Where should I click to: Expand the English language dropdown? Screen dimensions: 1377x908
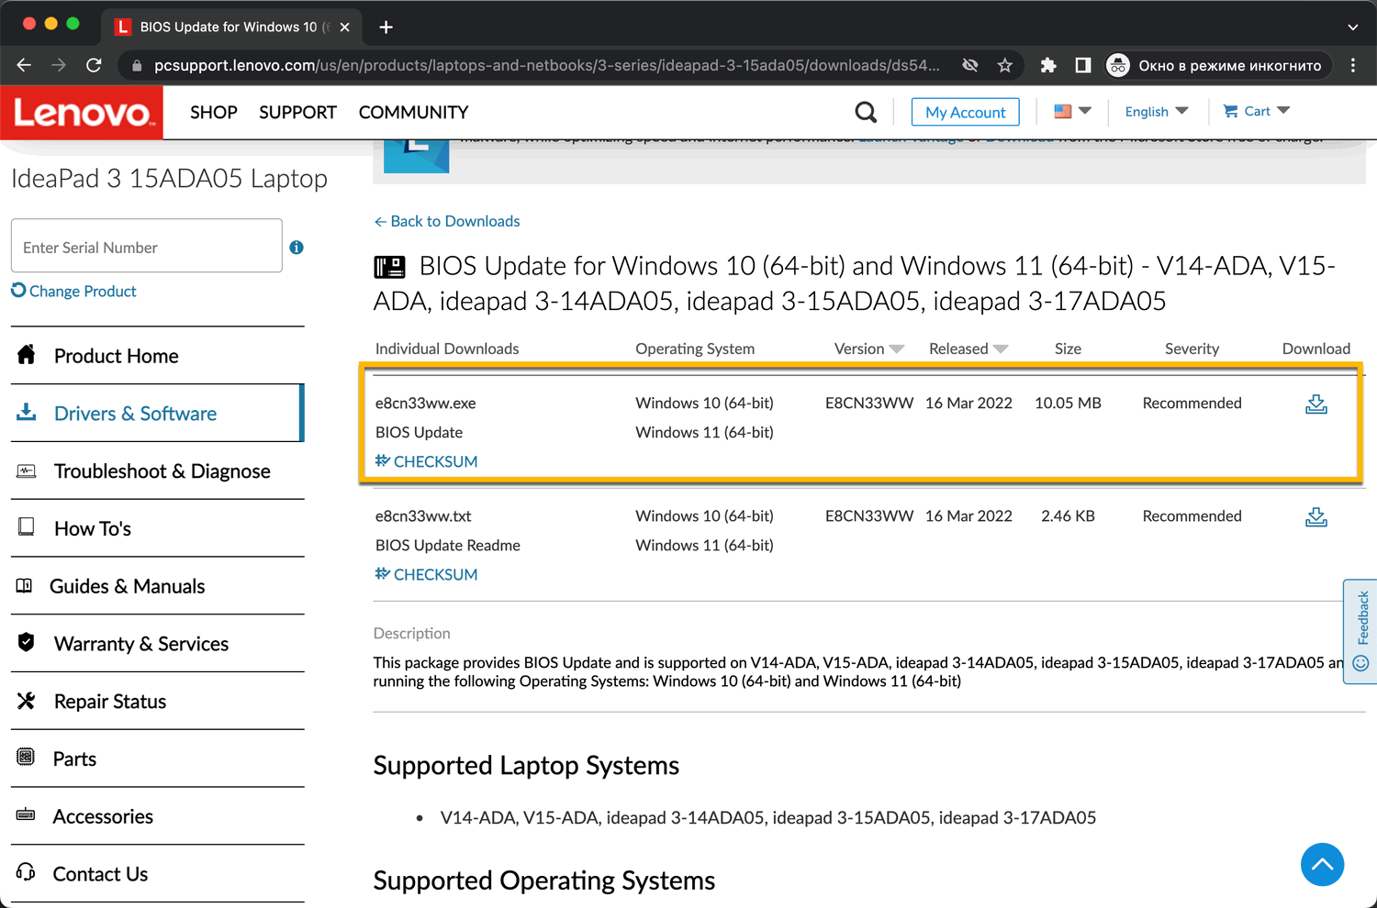tap(1156, 112)
